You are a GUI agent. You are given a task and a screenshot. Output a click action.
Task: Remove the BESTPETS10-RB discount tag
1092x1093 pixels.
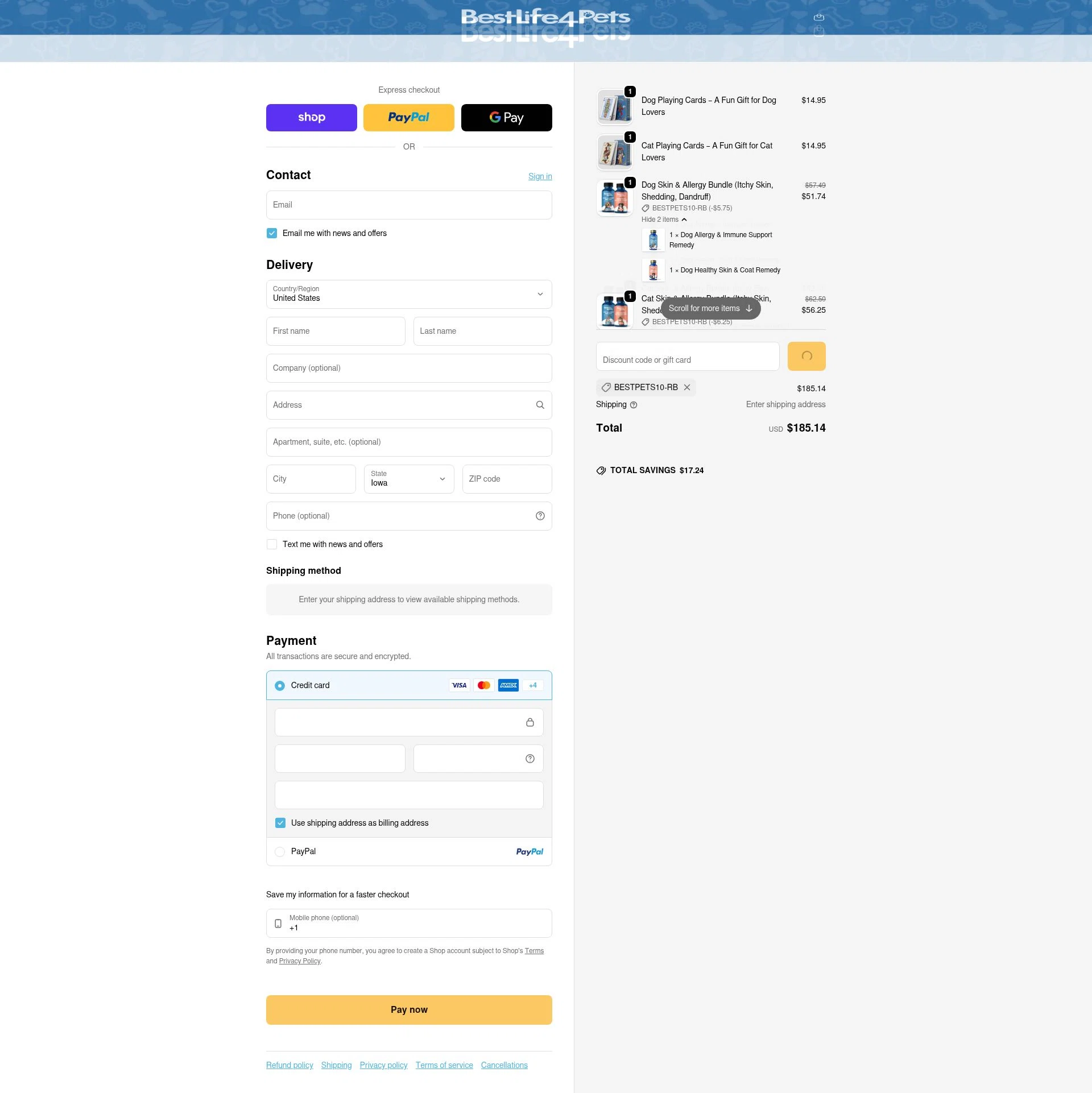(x=688, y=387)
